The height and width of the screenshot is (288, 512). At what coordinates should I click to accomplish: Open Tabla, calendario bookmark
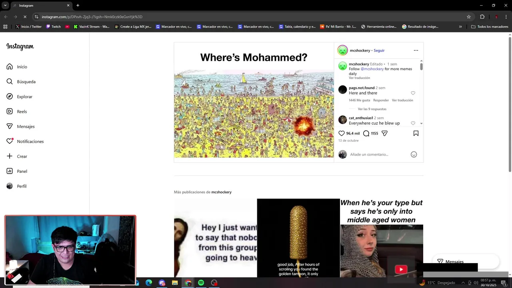point(298,27)
